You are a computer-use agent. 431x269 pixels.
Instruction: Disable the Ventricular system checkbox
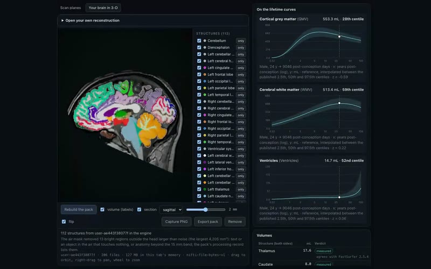pos(199,149)
